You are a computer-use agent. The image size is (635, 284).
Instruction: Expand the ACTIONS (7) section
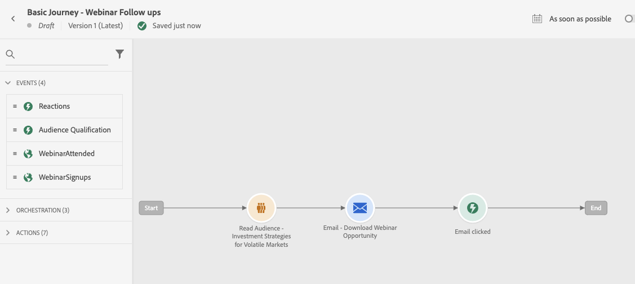[8, 233]
